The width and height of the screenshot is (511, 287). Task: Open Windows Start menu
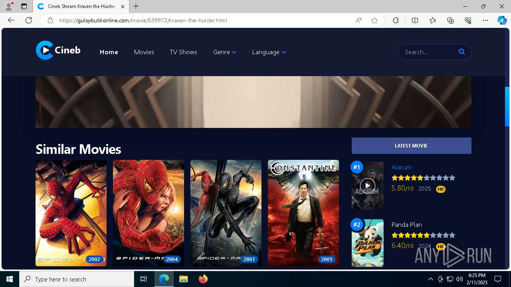pos(10,279)
